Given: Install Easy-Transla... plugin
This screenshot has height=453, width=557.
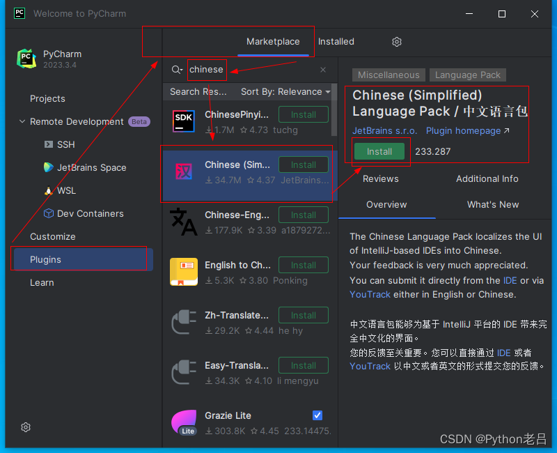Looking at the screenshot, I should click(x=304, y=365).
